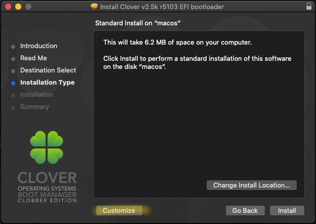Click the Standard Install on macos heading
Screen dimensions: 316x224
pos(138,23)
